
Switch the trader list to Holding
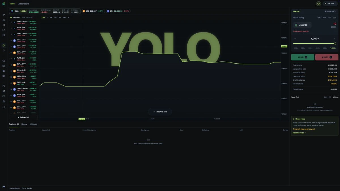click(x=29, y=18)
